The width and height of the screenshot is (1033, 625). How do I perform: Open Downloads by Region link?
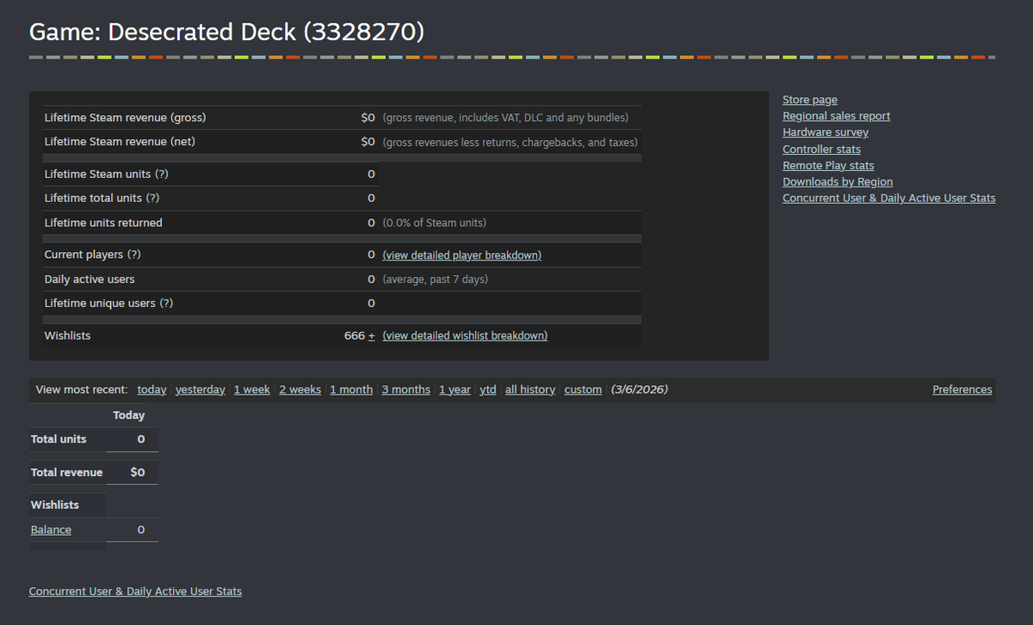[838, 181]
